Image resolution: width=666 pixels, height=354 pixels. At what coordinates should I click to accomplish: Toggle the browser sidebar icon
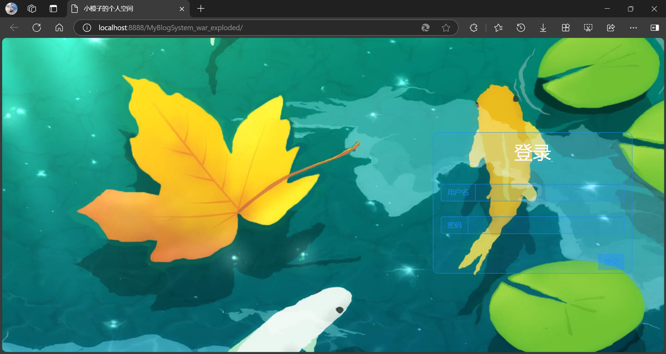tap(655, 28)
